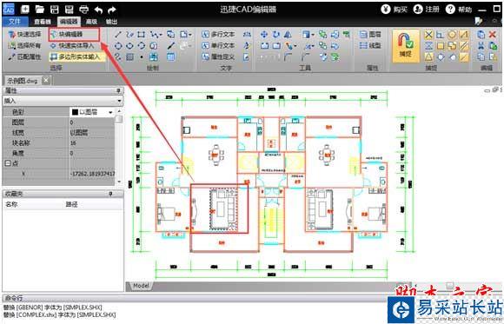Click the print icon in title bar
Image resolution: width=504 pixels, height=324 pixels.
pos(84,10)
